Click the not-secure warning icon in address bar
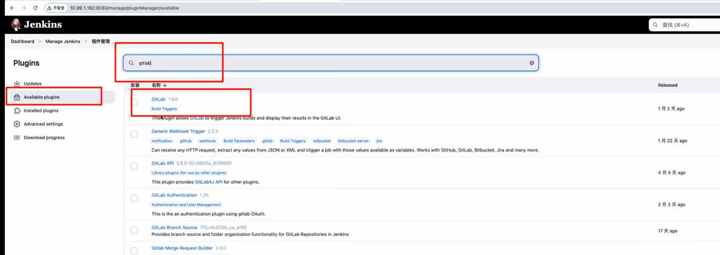720x255 pixels. pyautogui.click(x=49, y=8)
